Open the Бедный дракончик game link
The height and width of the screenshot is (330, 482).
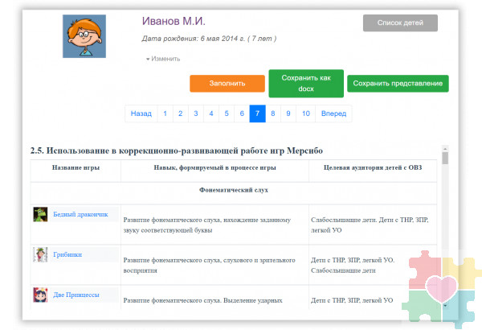click(x=80, y=214)
